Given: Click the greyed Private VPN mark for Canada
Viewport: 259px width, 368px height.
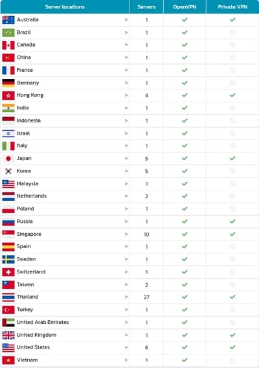Looking at the screenshot, I should 232,45.
